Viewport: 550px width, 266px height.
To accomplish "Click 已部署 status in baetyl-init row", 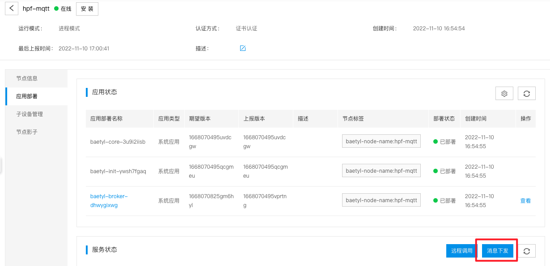I will [x=444, y=171].
